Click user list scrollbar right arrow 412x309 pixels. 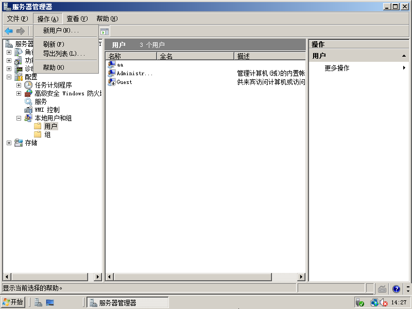coord(301,277)
